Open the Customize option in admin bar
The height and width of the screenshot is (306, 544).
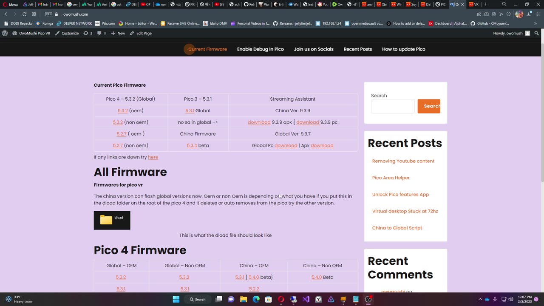(67, 33)
